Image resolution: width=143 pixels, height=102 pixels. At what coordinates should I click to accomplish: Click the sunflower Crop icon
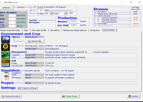point(5,47)
